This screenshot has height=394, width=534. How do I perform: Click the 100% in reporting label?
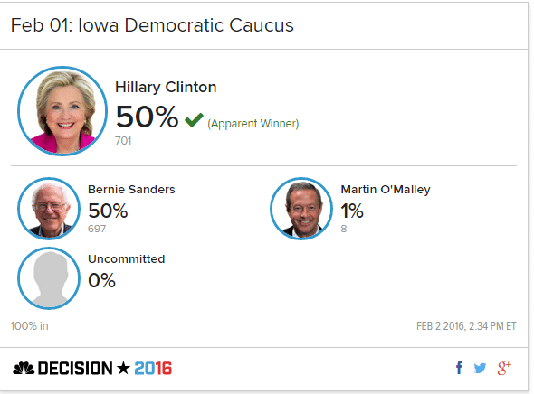click(29, 326)
